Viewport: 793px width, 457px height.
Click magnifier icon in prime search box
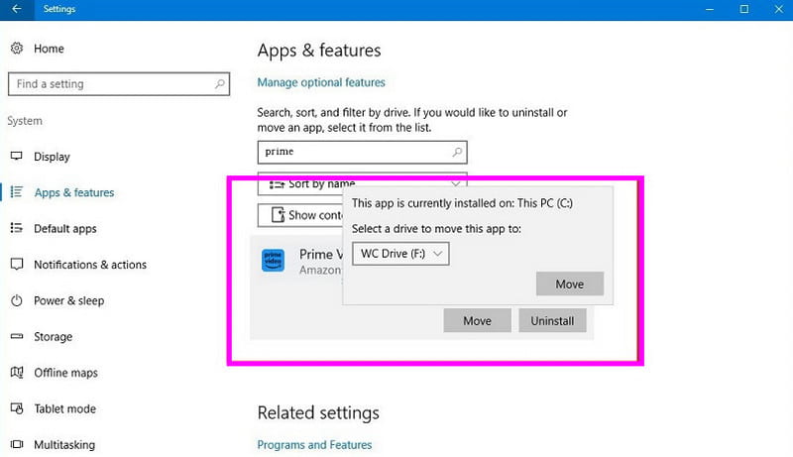[457, 152]
